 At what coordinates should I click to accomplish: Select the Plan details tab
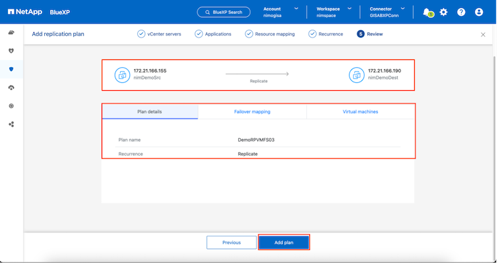pyautogui.click(x=149, y=112)
